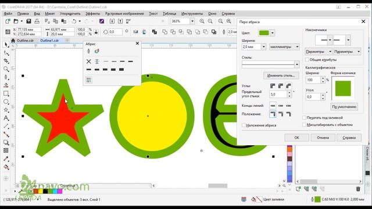The width and height of the screenshot is (372, 209).
Task: Close the Абрис flyout panel
Action: tap(137, 44)
